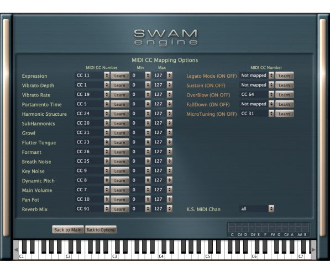Click the B microtuning slot
The image size is (330, 274).
pyautogui.click(x=305, y=227)
